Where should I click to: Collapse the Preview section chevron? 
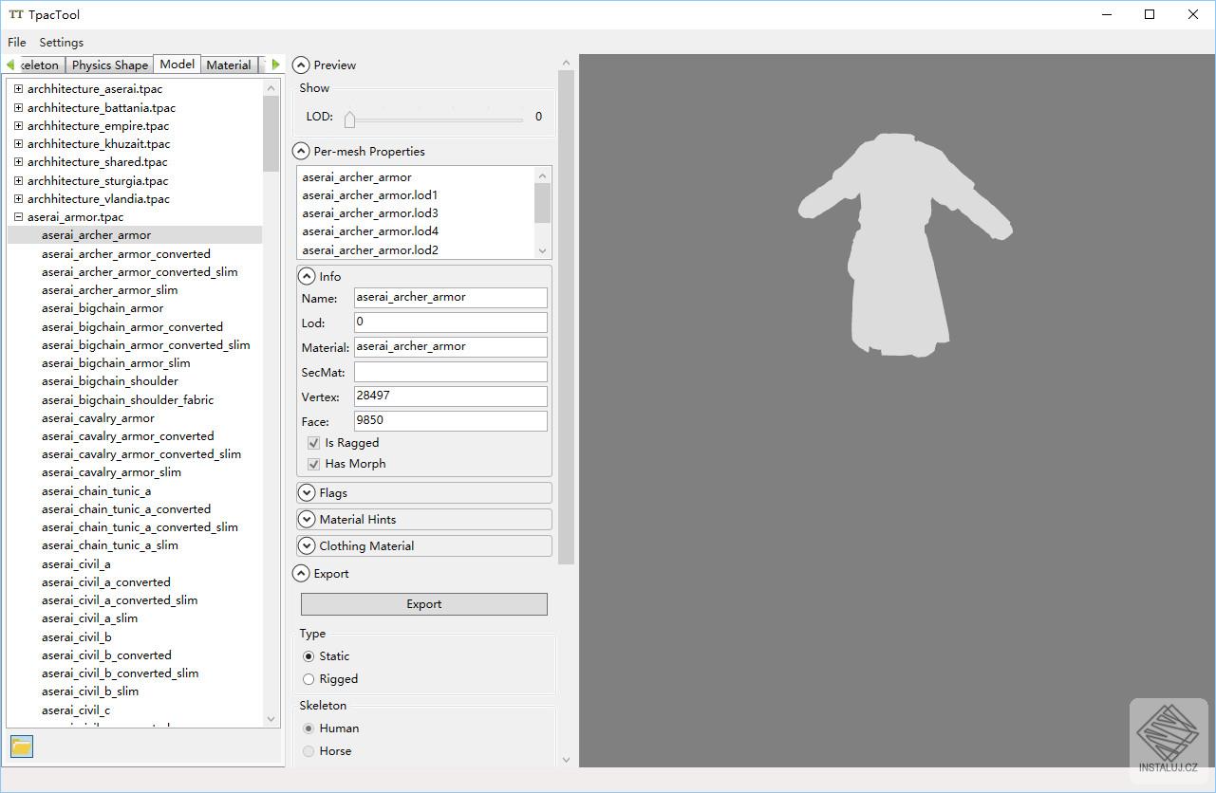point(301,65)
